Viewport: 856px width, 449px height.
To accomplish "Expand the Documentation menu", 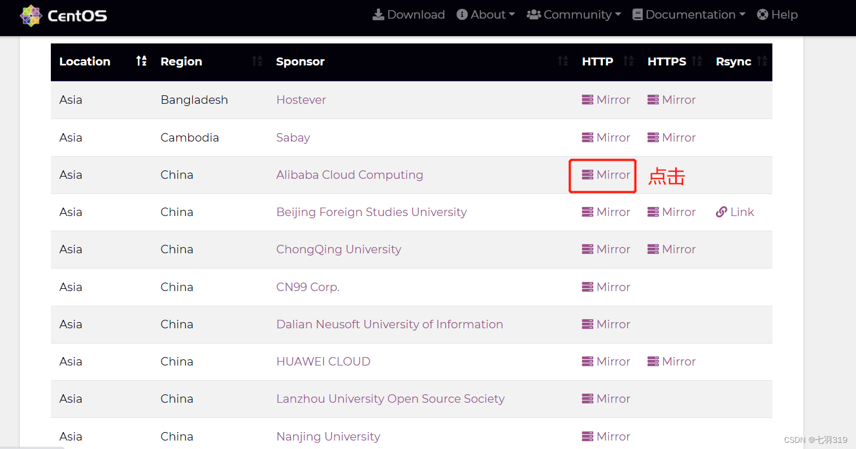I will tap(689, 15).
